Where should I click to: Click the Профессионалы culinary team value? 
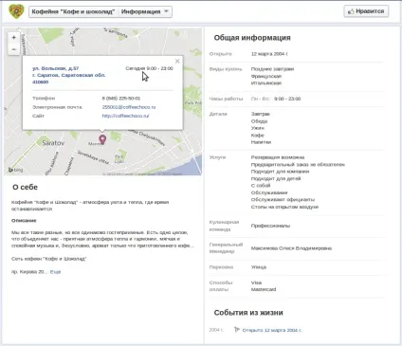pyautogui.click(x=270, y=226)
